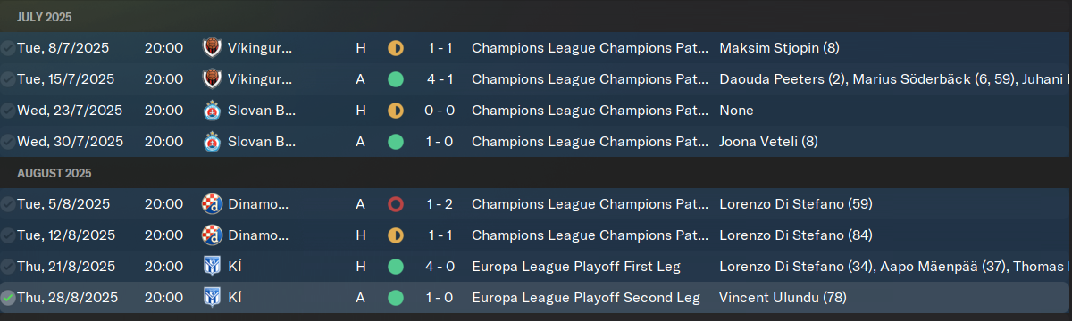
Task: Click the Slovan B club badge on 23/7/2025
Action: pos(212,111)
